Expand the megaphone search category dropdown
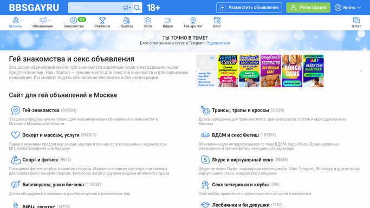The height and width of the screenshot is (208, 370). click(127, 8)
